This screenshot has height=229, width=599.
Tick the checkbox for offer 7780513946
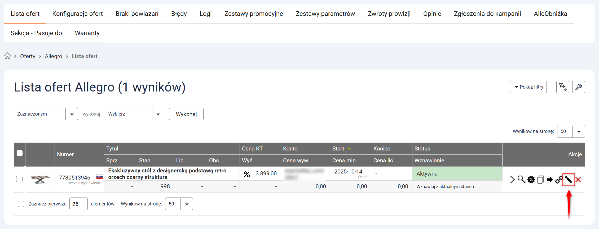click(x=19, y=179)
